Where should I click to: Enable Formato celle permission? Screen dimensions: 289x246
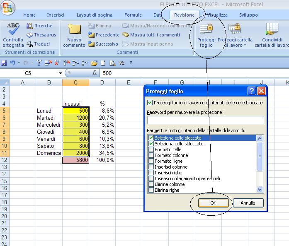151,150
